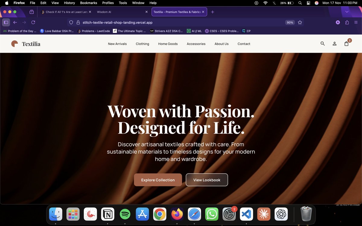Open the Claude app from the Dock
Image resolution: width=362 pixels, height=226 pixels.
[x=264, y=214]
